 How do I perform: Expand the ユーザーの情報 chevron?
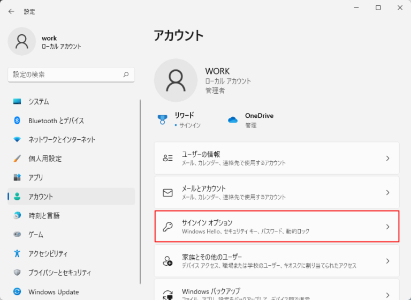coord(388,158)
